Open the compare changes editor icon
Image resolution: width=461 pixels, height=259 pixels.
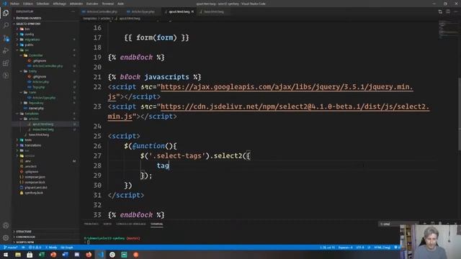click(440, 12)
